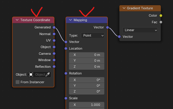
Task: Click the Location X value field
Action: [87, 55]
